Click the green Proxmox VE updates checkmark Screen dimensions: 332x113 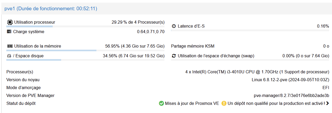point(162,104)
